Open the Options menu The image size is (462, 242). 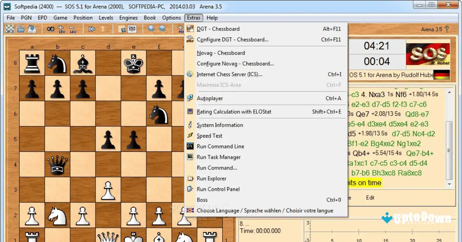click(x=171, y=17)
